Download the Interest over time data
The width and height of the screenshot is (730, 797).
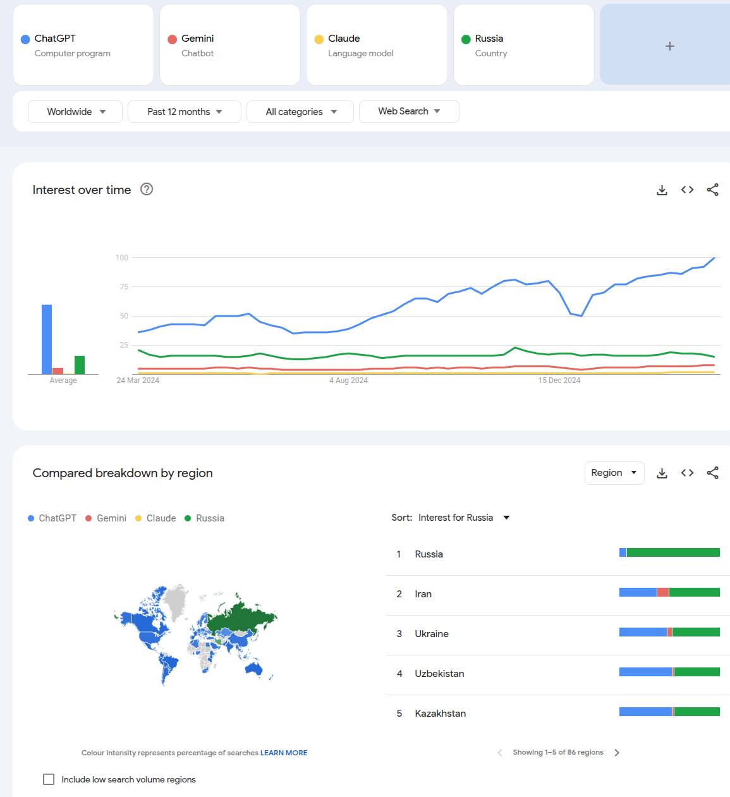tap(662, 190)
